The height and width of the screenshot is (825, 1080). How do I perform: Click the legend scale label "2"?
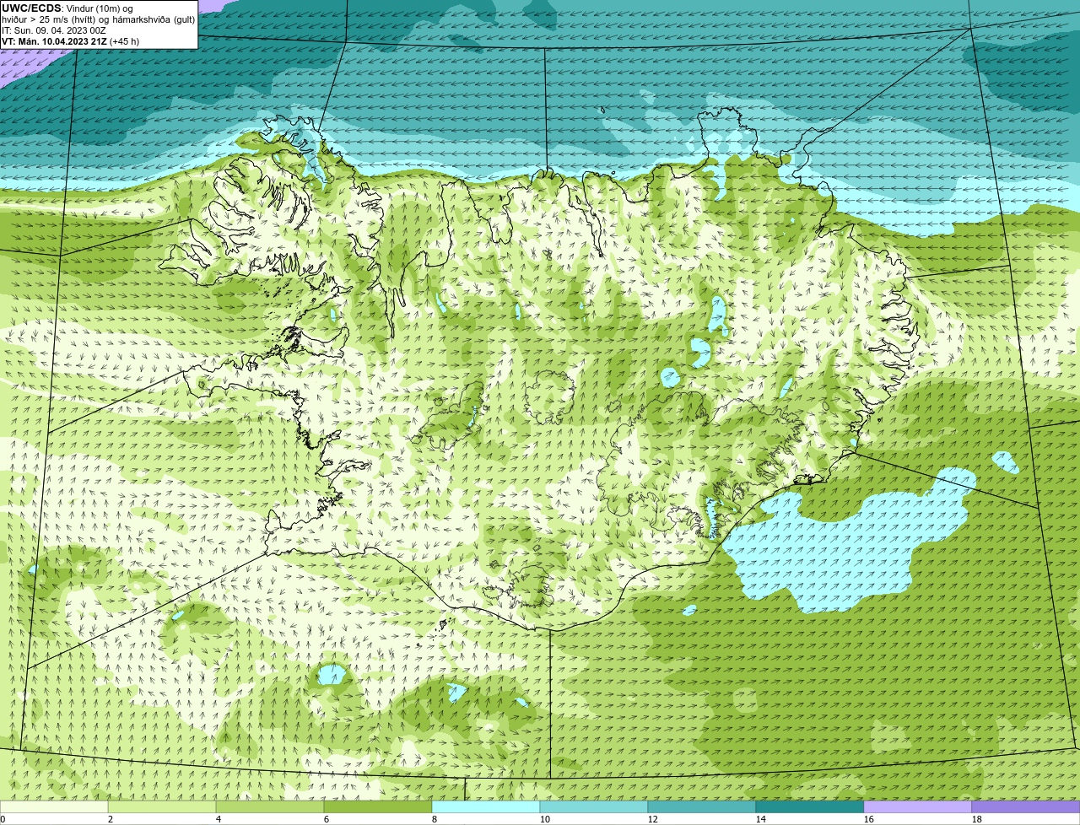[x=110, y=819]
